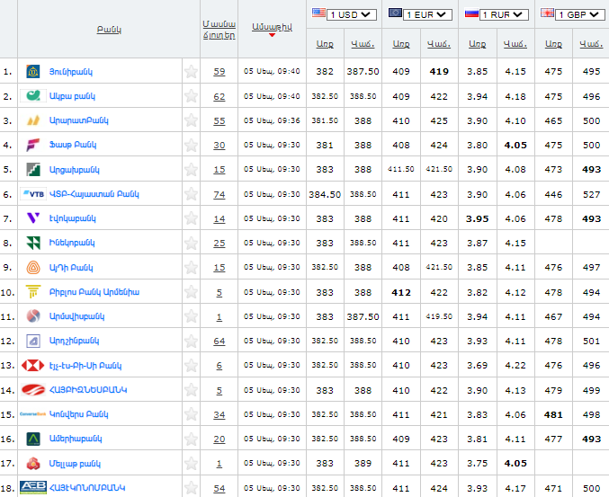Sort by GBP Առք column header
Screen dimensions: 609x497
(x=553, y=44)
